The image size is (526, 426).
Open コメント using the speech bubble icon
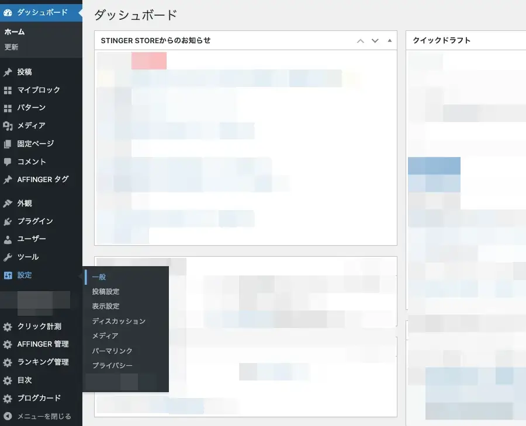click(8, 162)
